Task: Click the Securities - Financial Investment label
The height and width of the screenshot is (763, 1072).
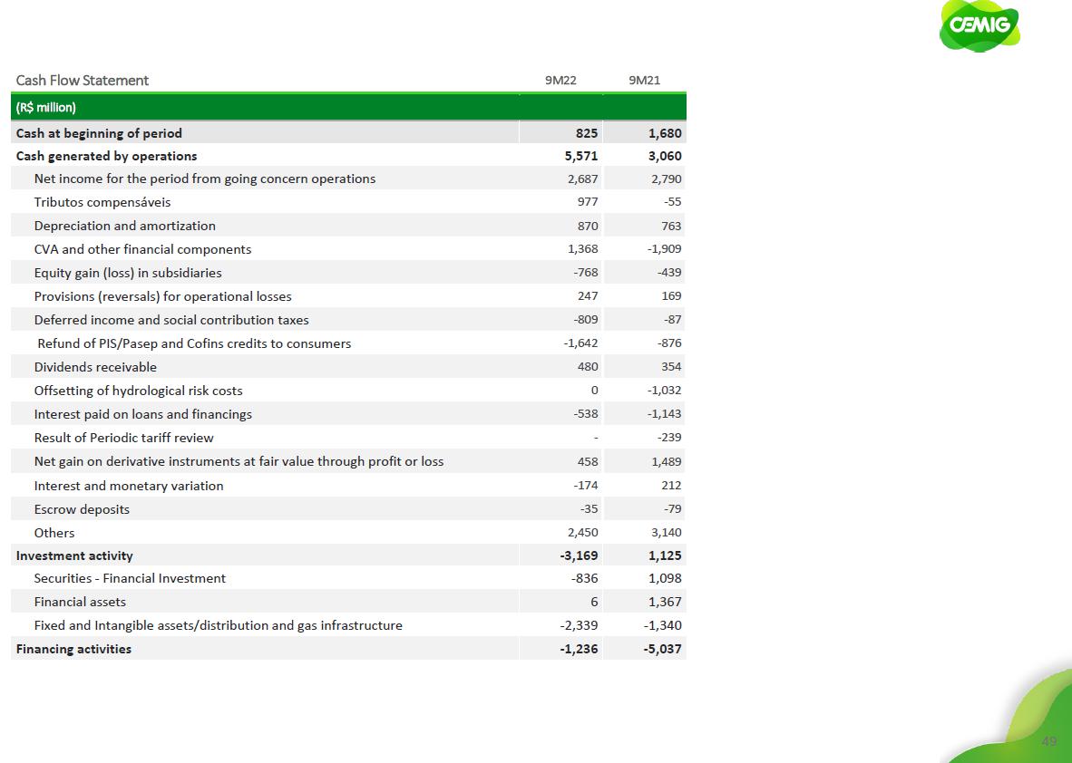Action: 130,578
